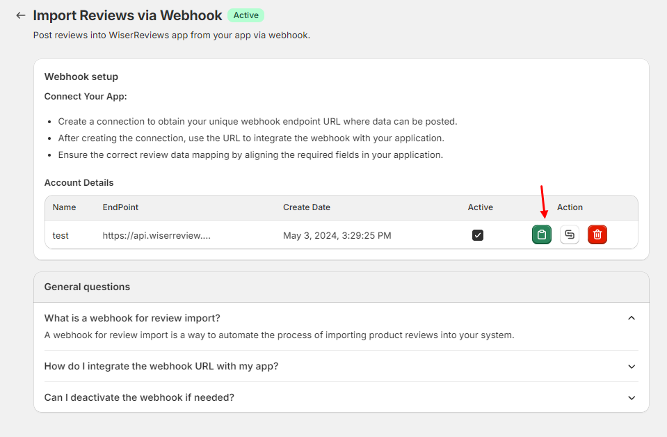Click the Name column header

pos(64,207)
